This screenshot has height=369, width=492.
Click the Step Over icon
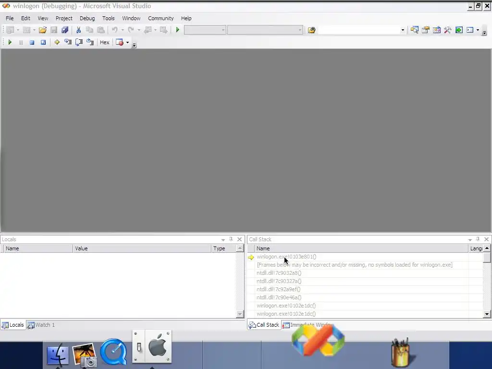click(x=79, y=42)
